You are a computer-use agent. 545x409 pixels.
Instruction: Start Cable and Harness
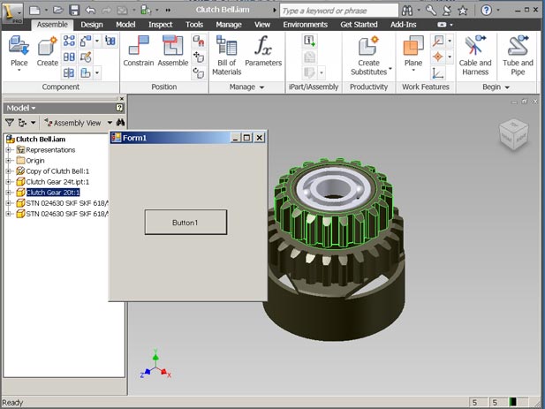coord(475,50)
